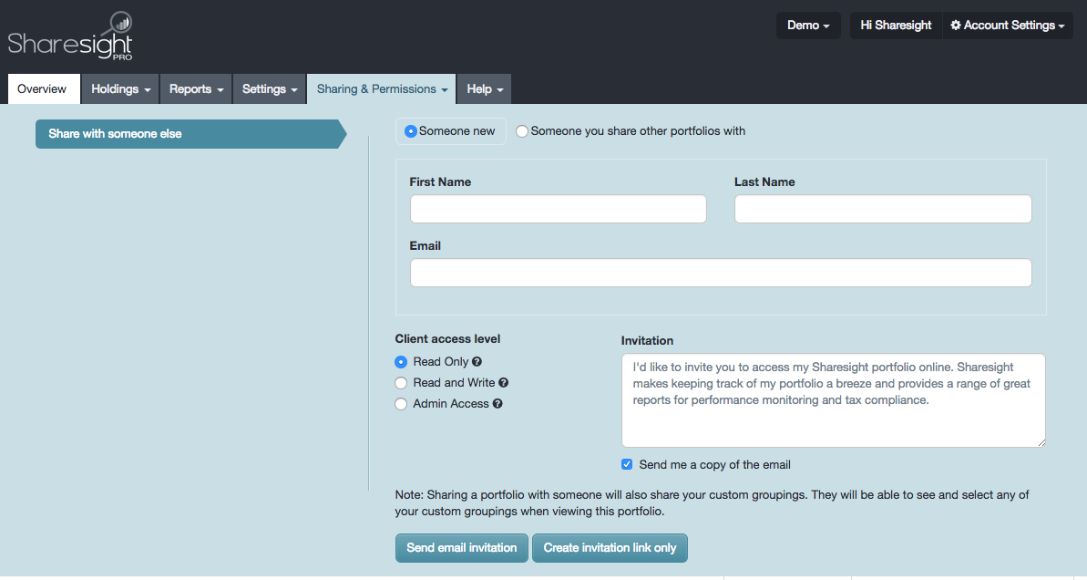The height and width of the screenshot is (580, 1087).
Task: Open the Demo portfolio dropdown
Action: coord(808,25)
